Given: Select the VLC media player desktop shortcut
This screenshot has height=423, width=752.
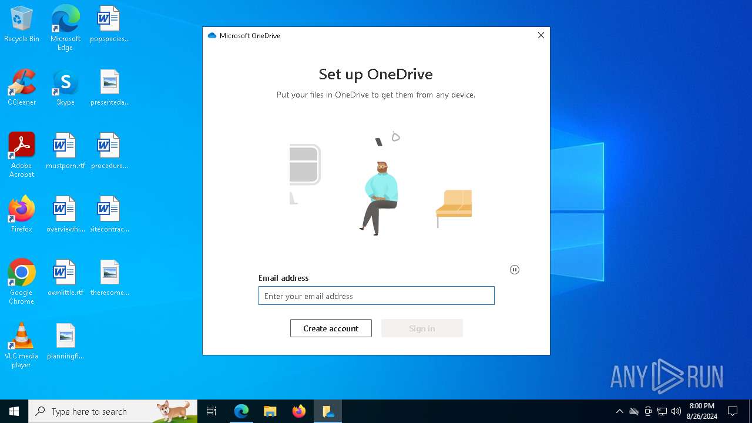Looking at the screenshot, I should [x=22, y=345].
